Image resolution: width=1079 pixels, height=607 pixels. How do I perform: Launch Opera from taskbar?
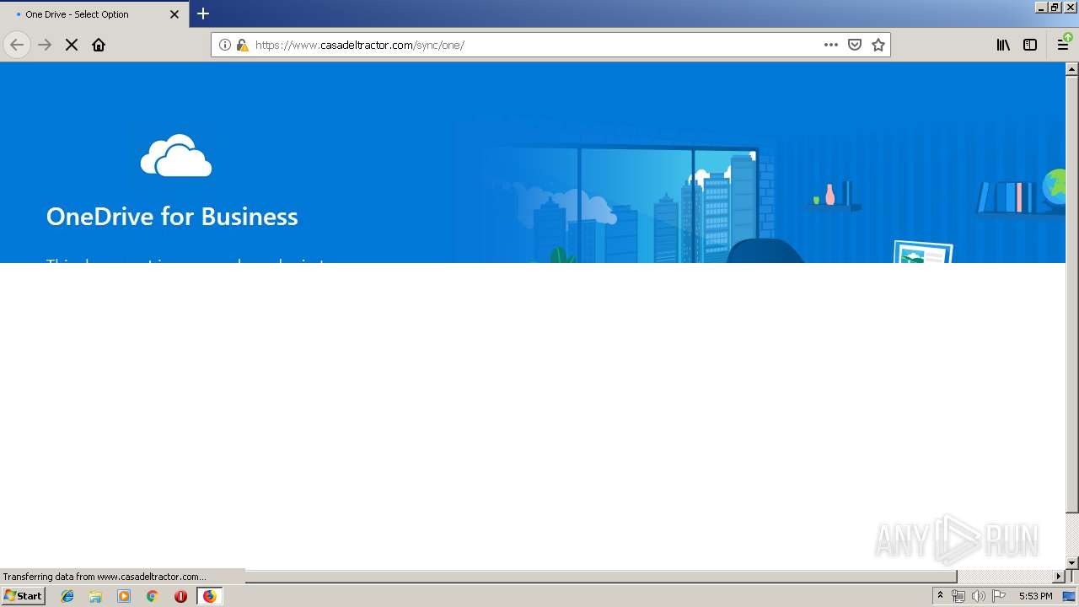click(180, 596)
